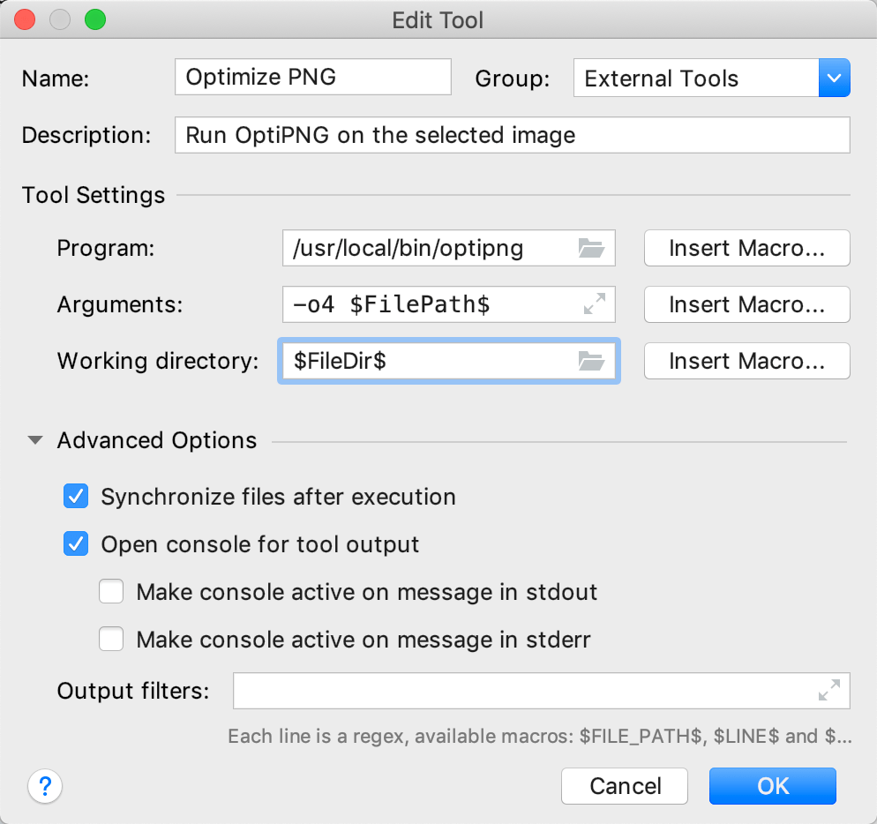Open the help for this dialog
The height and width of the screenshot is (824, 877).
click(x=45, y=786)
